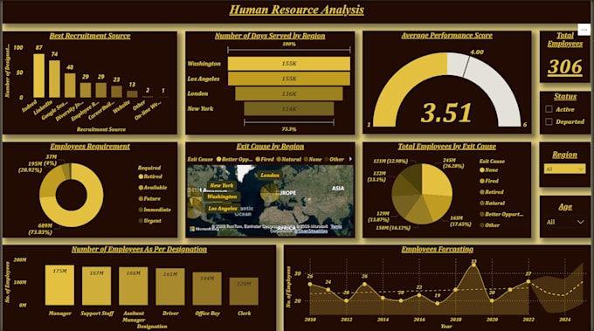Tick the Departed status checkbox
This screenshot has height=331, width=594.
click(549, 121)
